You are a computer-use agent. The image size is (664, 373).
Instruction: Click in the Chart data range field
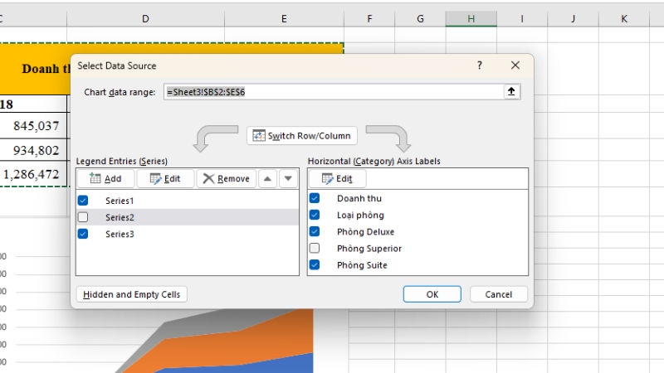click(x=332, y=92)
